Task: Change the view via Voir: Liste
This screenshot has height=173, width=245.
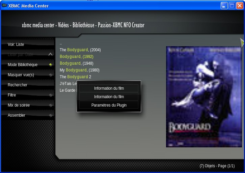Action: click(x=16, y=45)
